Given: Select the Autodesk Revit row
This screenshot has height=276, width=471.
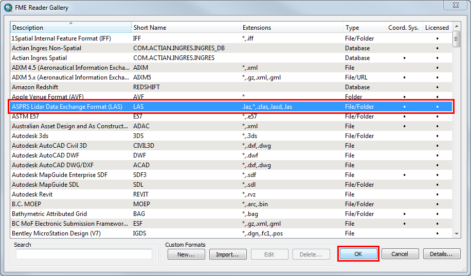Looking at the screenshot, I should point(231,194).
